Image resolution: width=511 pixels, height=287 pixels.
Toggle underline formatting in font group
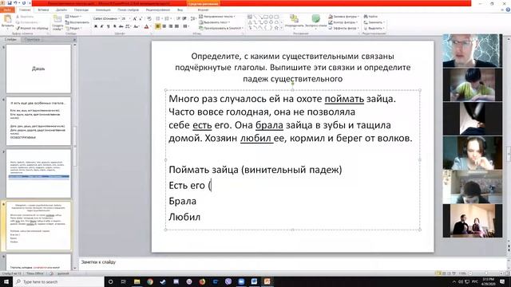coord(109,26)
